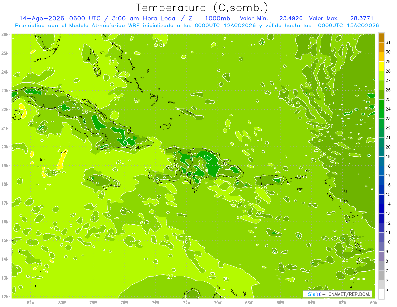Click the green color bar segment between 24 and 25
397x307 pixels.
click(x=381, y=104)
